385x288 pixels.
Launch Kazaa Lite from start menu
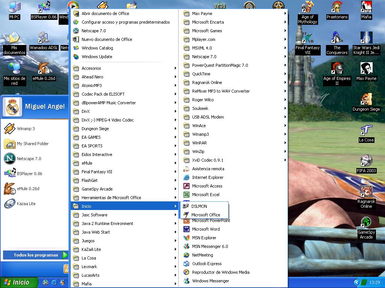(x=26, y=204)
